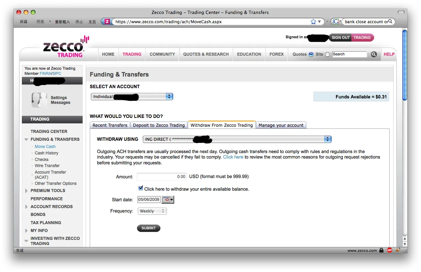The width and height of the screenshot is (421, 272).
Task: Open the EDUCATION navigation item
Action: [249, 54]
